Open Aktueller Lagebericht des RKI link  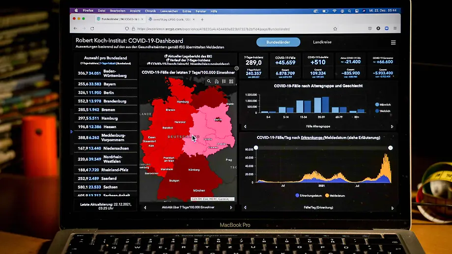pyautogui.click(x=190, y=56)
